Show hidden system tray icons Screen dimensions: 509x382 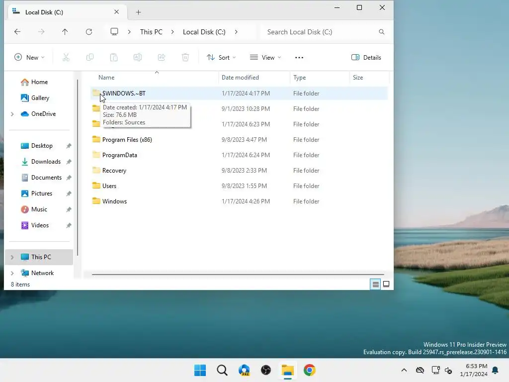(404, 370)
